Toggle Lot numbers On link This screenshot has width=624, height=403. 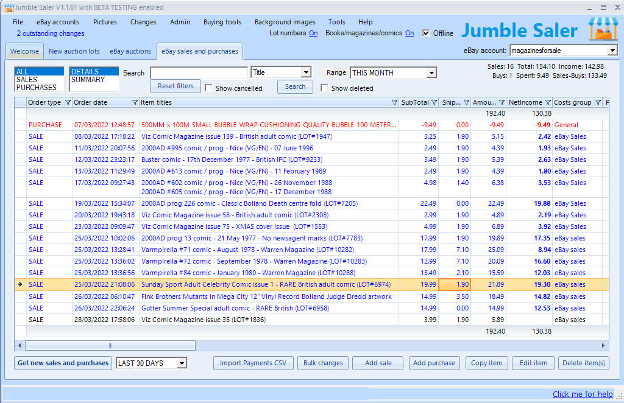pyautogui.click(x=313, y=33)
